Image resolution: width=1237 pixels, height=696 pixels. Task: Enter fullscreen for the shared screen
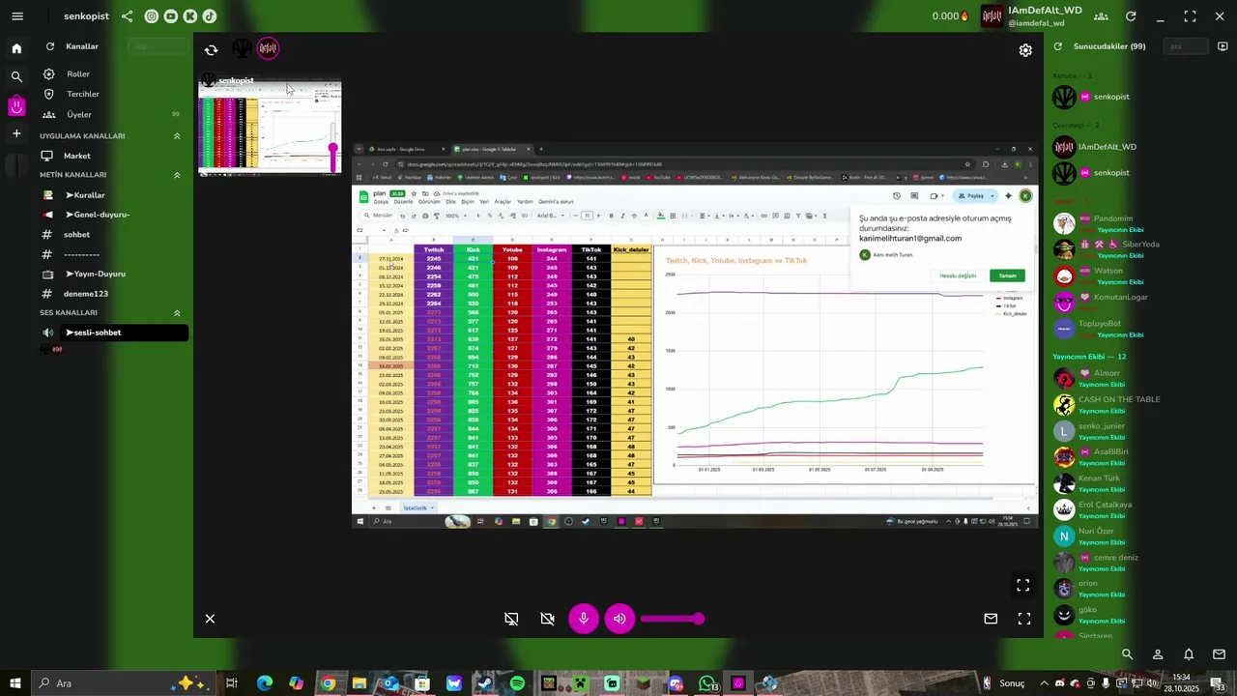(x=1022, y=586)
